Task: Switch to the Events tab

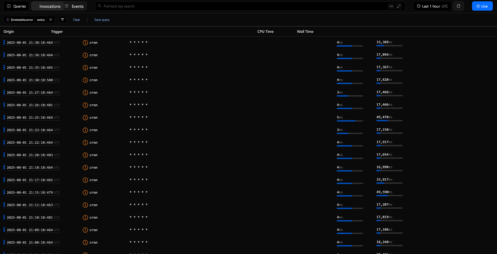Action: coord(77,6)
